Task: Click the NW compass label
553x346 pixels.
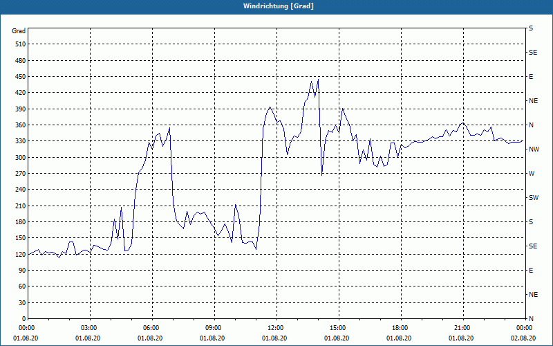Action: coord(534,149)
